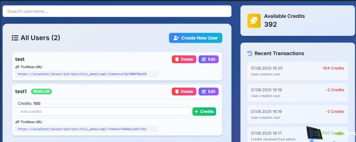The image size is (356, 142).
Task: Click the trash icon in test's Delete button
Action: (x=177, y=59)
